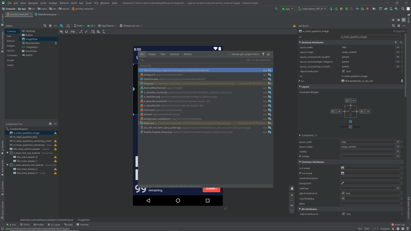
Task: Open Terminal tool window button
Action: click(x=82, y=225)
